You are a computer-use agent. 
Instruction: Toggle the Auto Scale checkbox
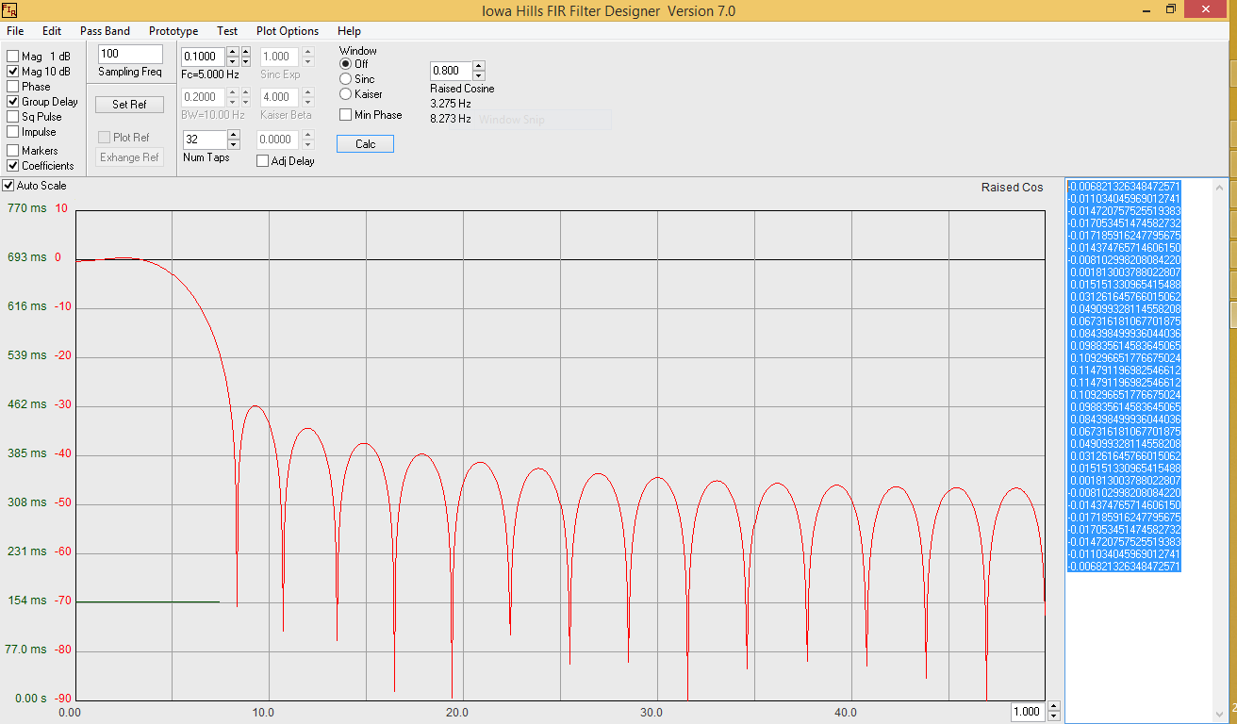pyautogui.click(x=8, y=186)
